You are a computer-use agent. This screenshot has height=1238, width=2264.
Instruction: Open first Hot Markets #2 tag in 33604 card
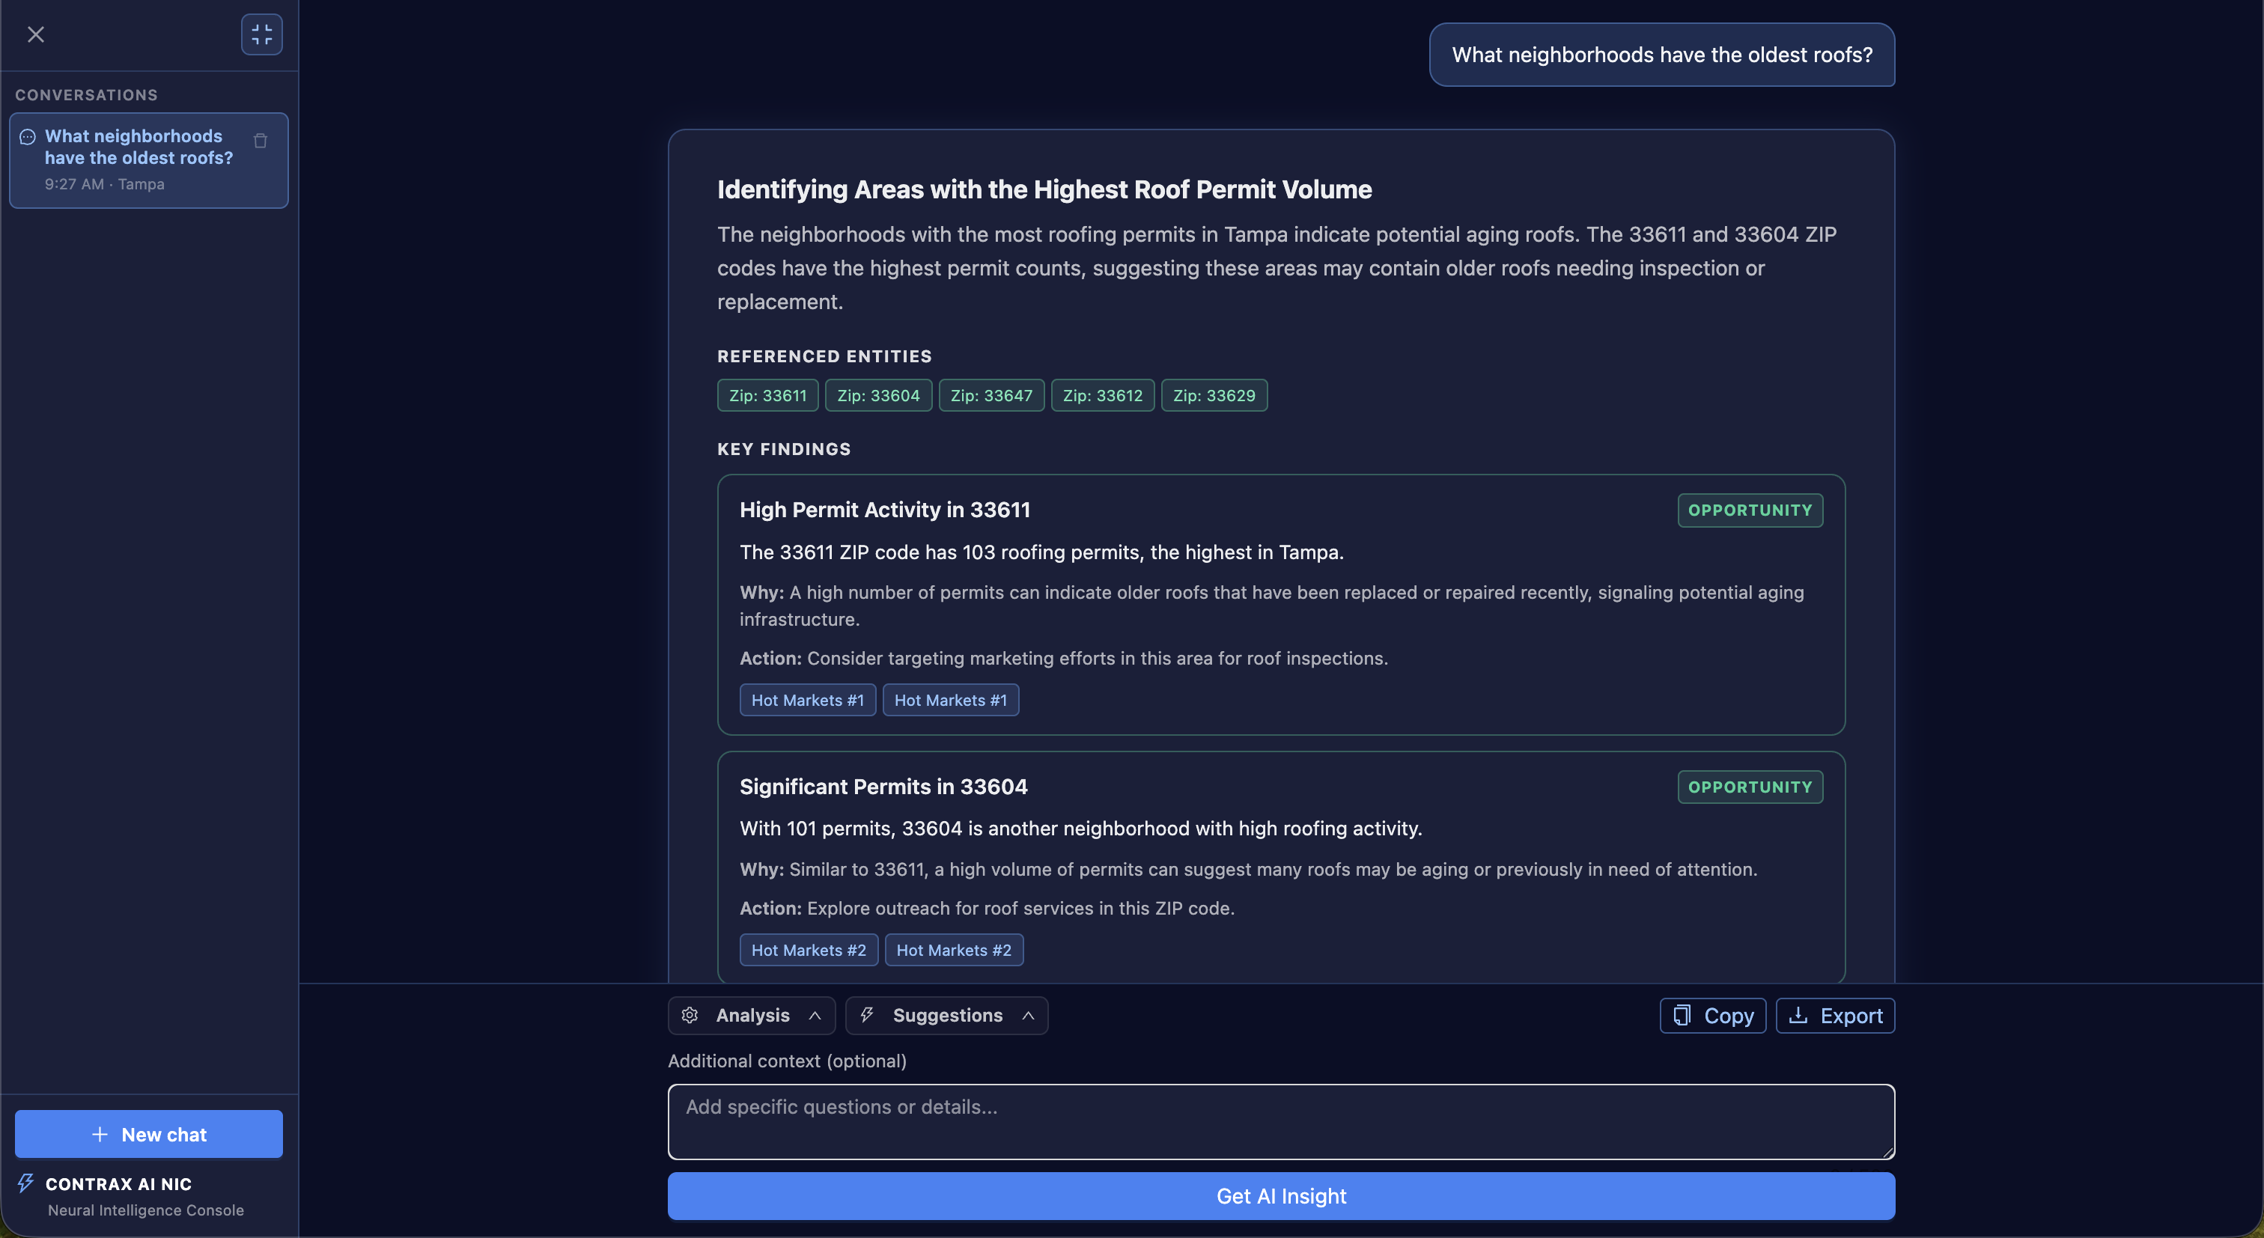pos(808,949)
